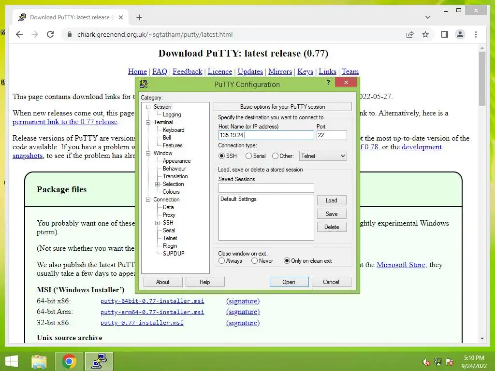Image resolution: width=495 pixels, height=371 pixels.
Task: Select Logging category
Action: coord(172,114)
